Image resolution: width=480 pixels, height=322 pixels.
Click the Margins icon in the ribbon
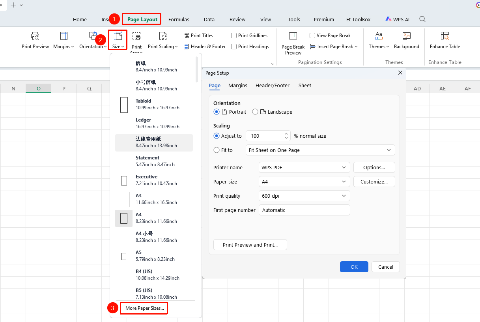tap(64, 36)
